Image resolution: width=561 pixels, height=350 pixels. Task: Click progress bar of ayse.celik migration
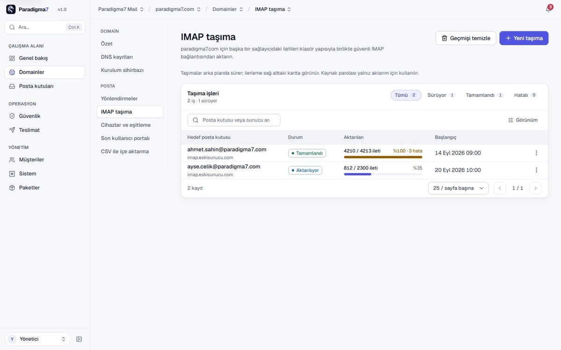pos(383,174)
